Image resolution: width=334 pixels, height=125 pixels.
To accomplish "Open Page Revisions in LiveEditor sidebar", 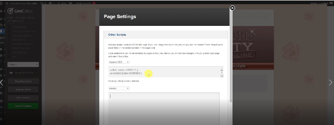I will click(x=19, y=52).
